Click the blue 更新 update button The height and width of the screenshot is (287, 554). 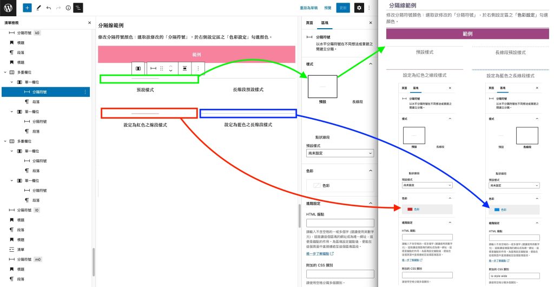[x=342, y=8]
